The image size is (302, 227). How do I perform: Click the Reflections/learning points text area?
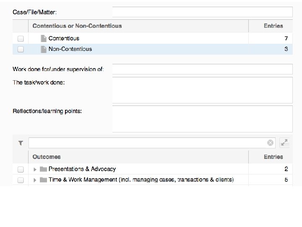[x=202, y=119]
